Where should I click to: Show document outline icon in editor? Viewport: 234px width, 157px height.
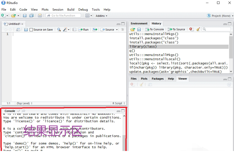[x=122, y=30]
